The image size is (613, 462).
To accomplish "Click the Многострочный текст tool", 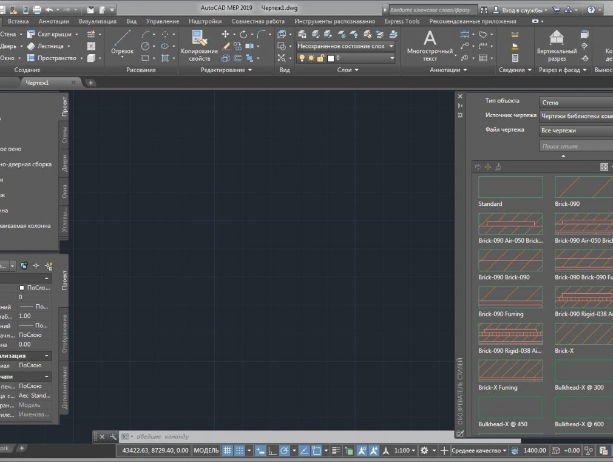I will [430, 46].
